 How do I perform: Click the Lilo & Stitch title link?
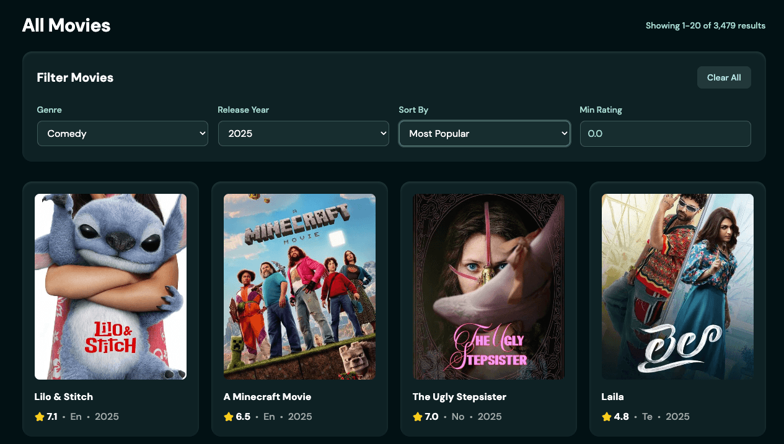pyautogui.click(x=64, y=396)
